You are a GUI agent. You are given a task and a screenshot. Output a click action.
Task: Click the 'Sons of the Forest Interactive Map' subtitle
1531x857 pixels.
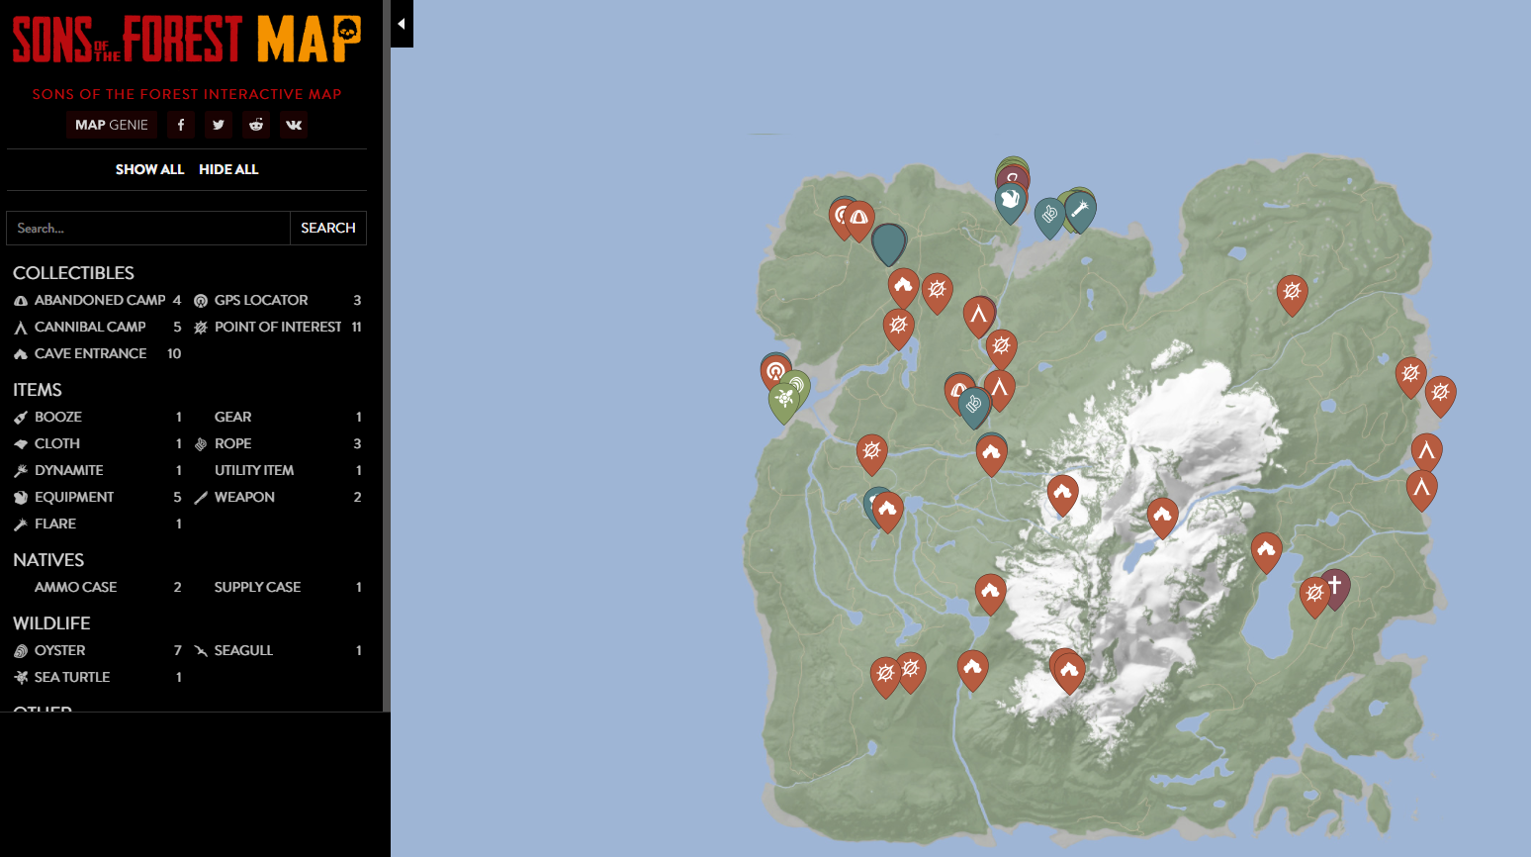tap(187, 94)
